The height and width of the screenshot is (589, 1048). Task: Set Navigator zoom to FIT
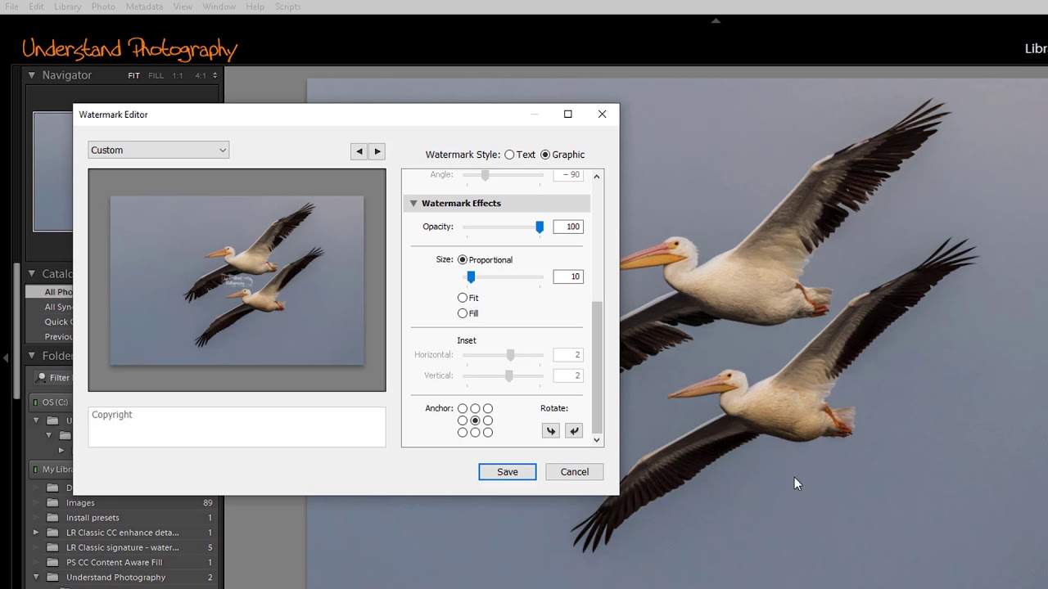[133, 76]
